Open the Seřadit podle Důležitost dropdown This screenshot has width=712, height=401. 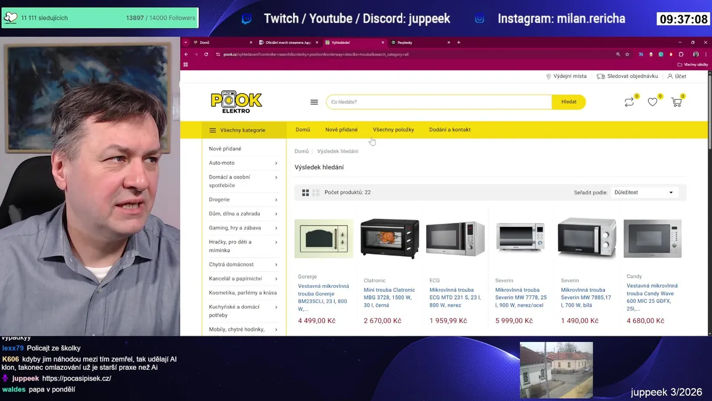pyautogui.click(x=644, y=193)
